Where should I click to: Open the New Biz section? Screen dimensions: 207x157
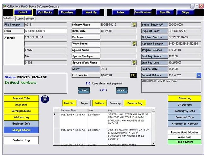tap(165, 12)
